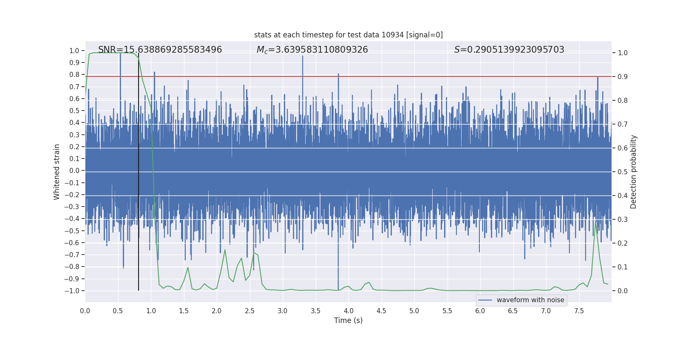Click the 'waveform with noise' legend label

pos(530,300)
